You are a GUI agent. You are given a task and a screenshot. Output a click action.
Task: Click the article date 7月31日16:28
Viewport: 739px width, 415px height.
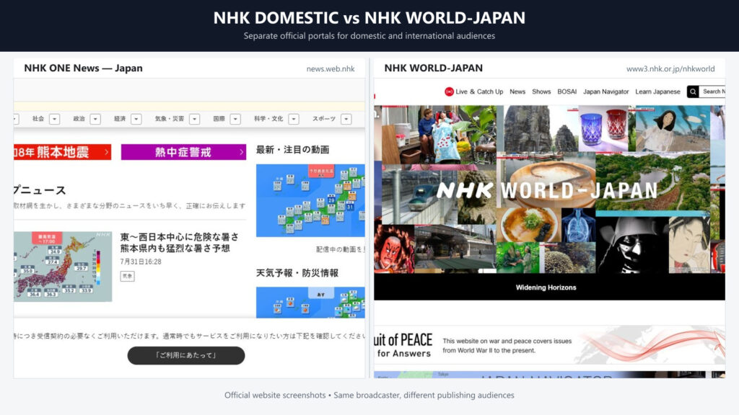click(141, 262)
